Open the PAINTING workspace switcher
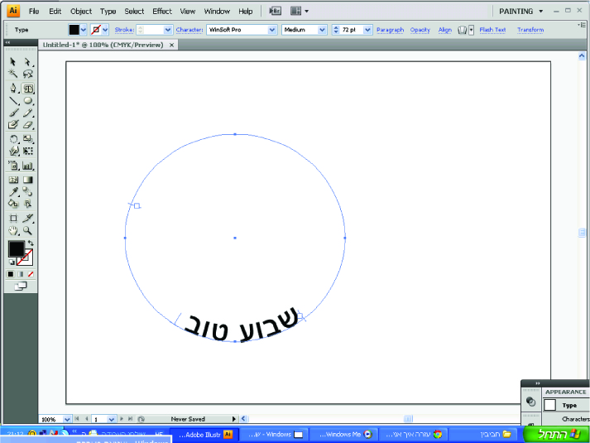 pyautogui.click(x=520, y=12)
